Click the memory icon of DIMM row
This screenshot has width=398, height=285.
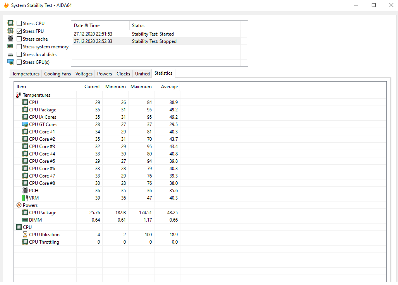(25, 220)
